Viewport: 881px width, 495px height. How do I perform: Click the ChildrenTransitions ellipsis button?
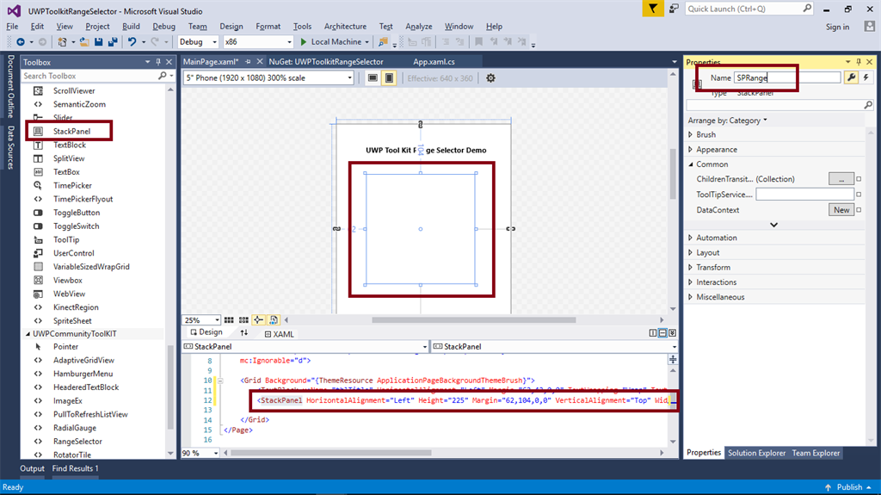point(841,179)
